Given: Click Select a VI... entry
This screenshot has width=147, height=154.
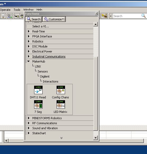Looking at the screenshot, I should (40, 26).
